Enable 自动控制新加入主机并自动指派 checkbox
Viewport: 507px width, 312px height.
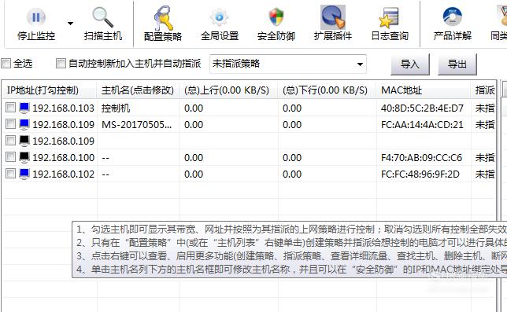point(61,63)
